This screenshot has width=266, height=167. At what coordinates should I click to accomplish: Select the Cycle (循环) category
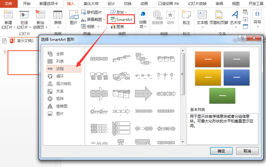(x=64, y=76)
